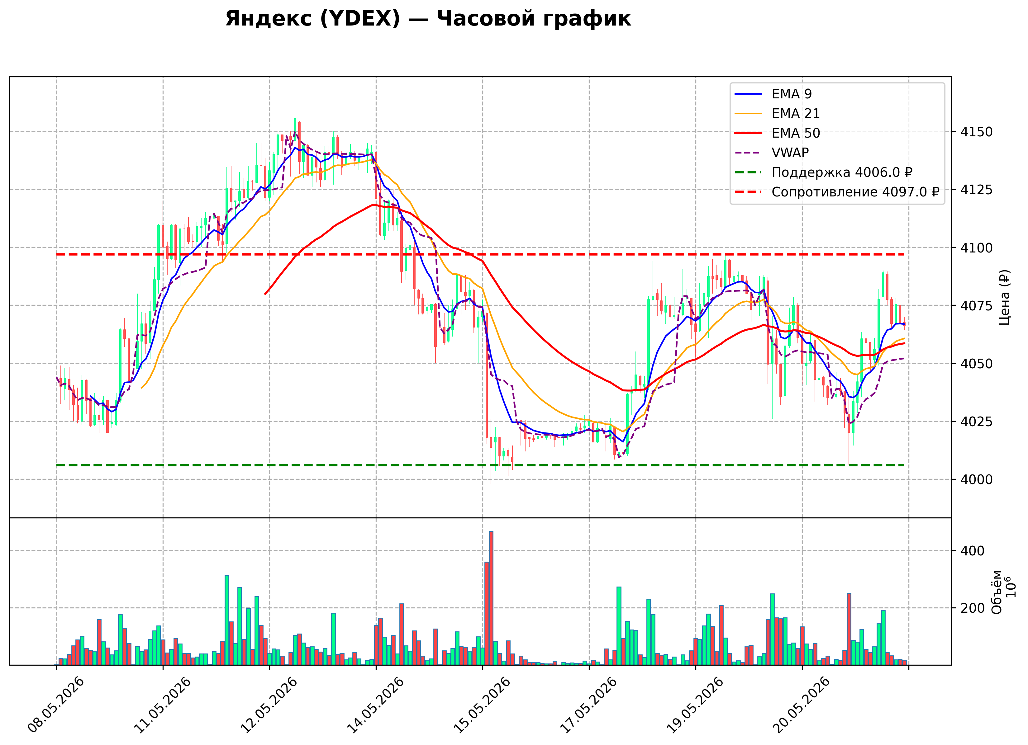
Task: Click price axis tick 4150
Action: click(x=976, y=132)
